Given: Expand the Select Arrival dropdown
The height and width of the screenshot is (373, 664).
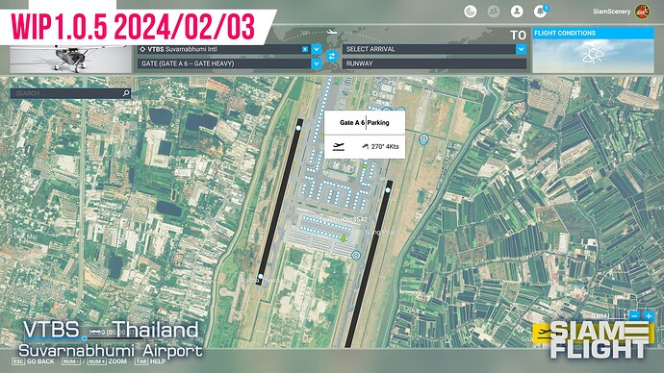Looking at the screenshot, I should point(521,49).
